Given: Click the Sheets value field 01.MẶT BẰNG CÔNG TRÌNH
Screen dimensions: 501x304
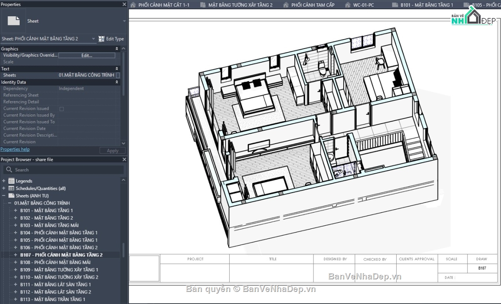Looking at the screenshot, I should [87, 75].
